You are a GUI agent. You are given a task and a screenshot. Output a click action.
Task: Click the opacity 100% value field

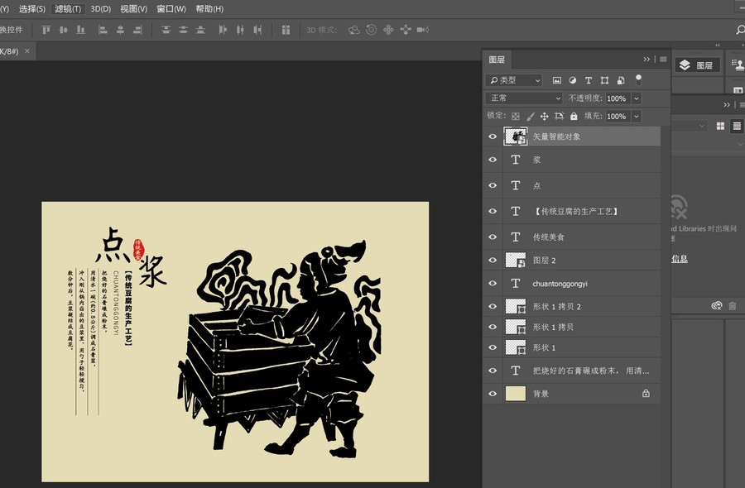(617, 98)
